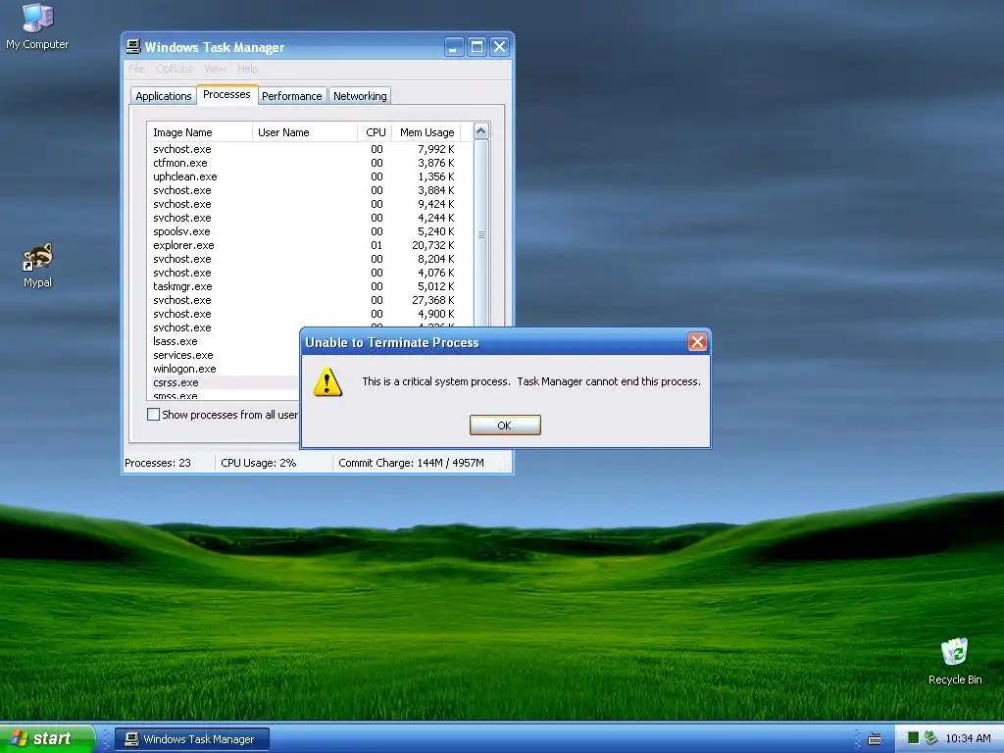
Task: Confirm the dialog with OK
Action: [x=505, y=426]
